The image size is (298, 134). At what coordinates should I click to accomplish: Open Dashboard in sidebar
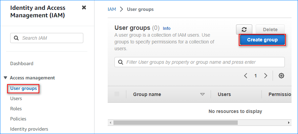click(22, 63)
